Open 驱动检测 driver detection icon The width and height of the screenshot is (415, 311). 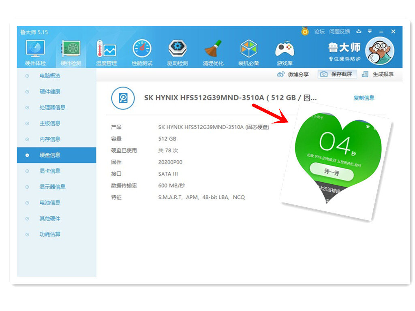tap(178, 49)
